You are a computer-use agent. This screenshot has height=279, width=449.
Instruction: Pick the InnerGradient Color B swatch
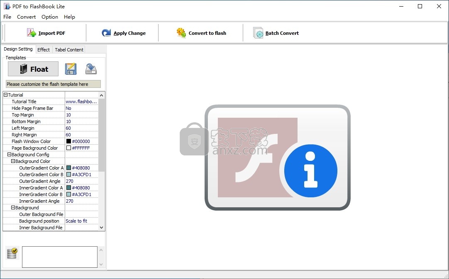(x=69, y=194)
